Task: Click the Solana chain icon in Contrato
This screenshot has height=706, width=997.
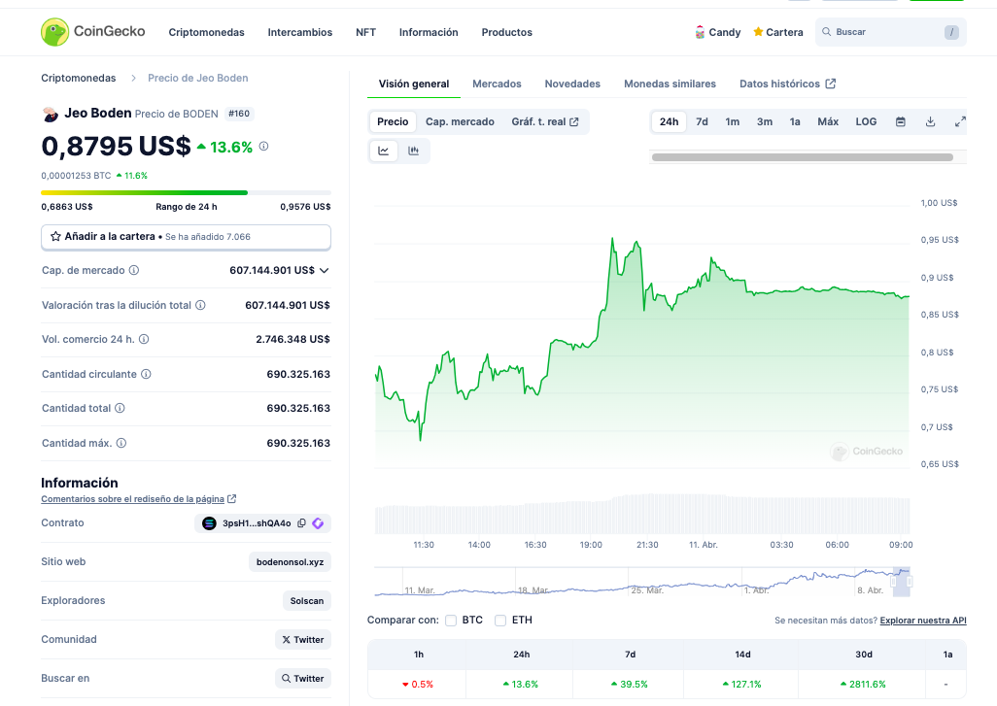Action: click(209, 523)
